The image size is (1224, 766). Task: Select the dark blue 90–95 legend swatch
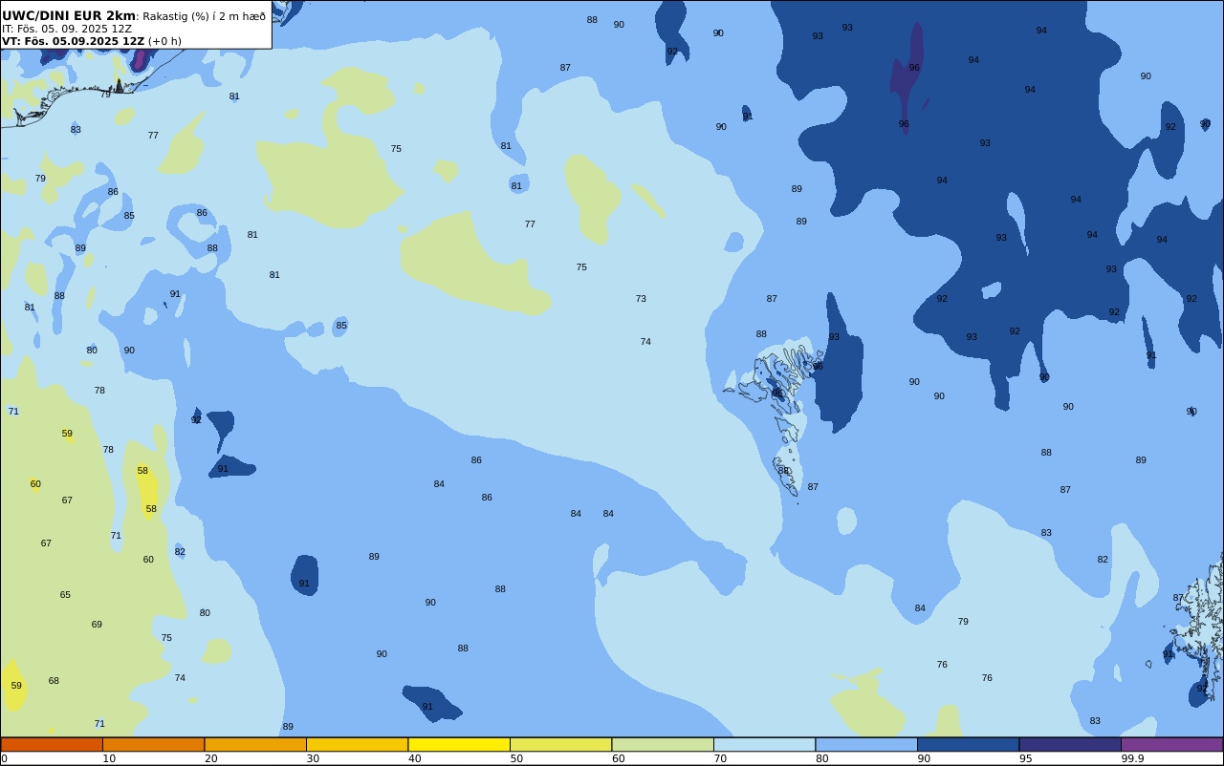pos(968,744)
